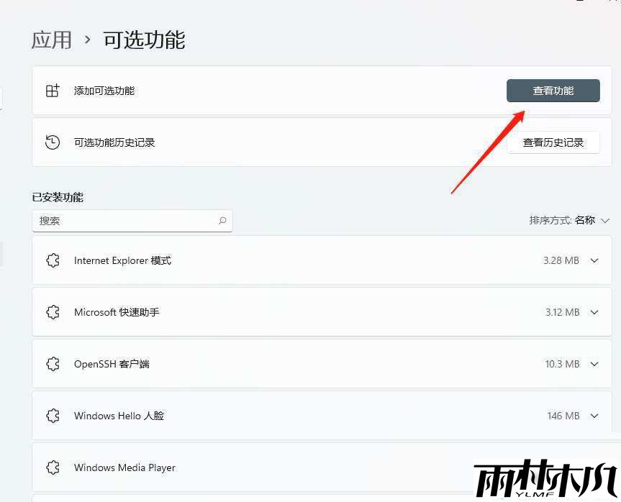
Task: Click the Windows Media Player feature icon
Action: pos(53,467)
